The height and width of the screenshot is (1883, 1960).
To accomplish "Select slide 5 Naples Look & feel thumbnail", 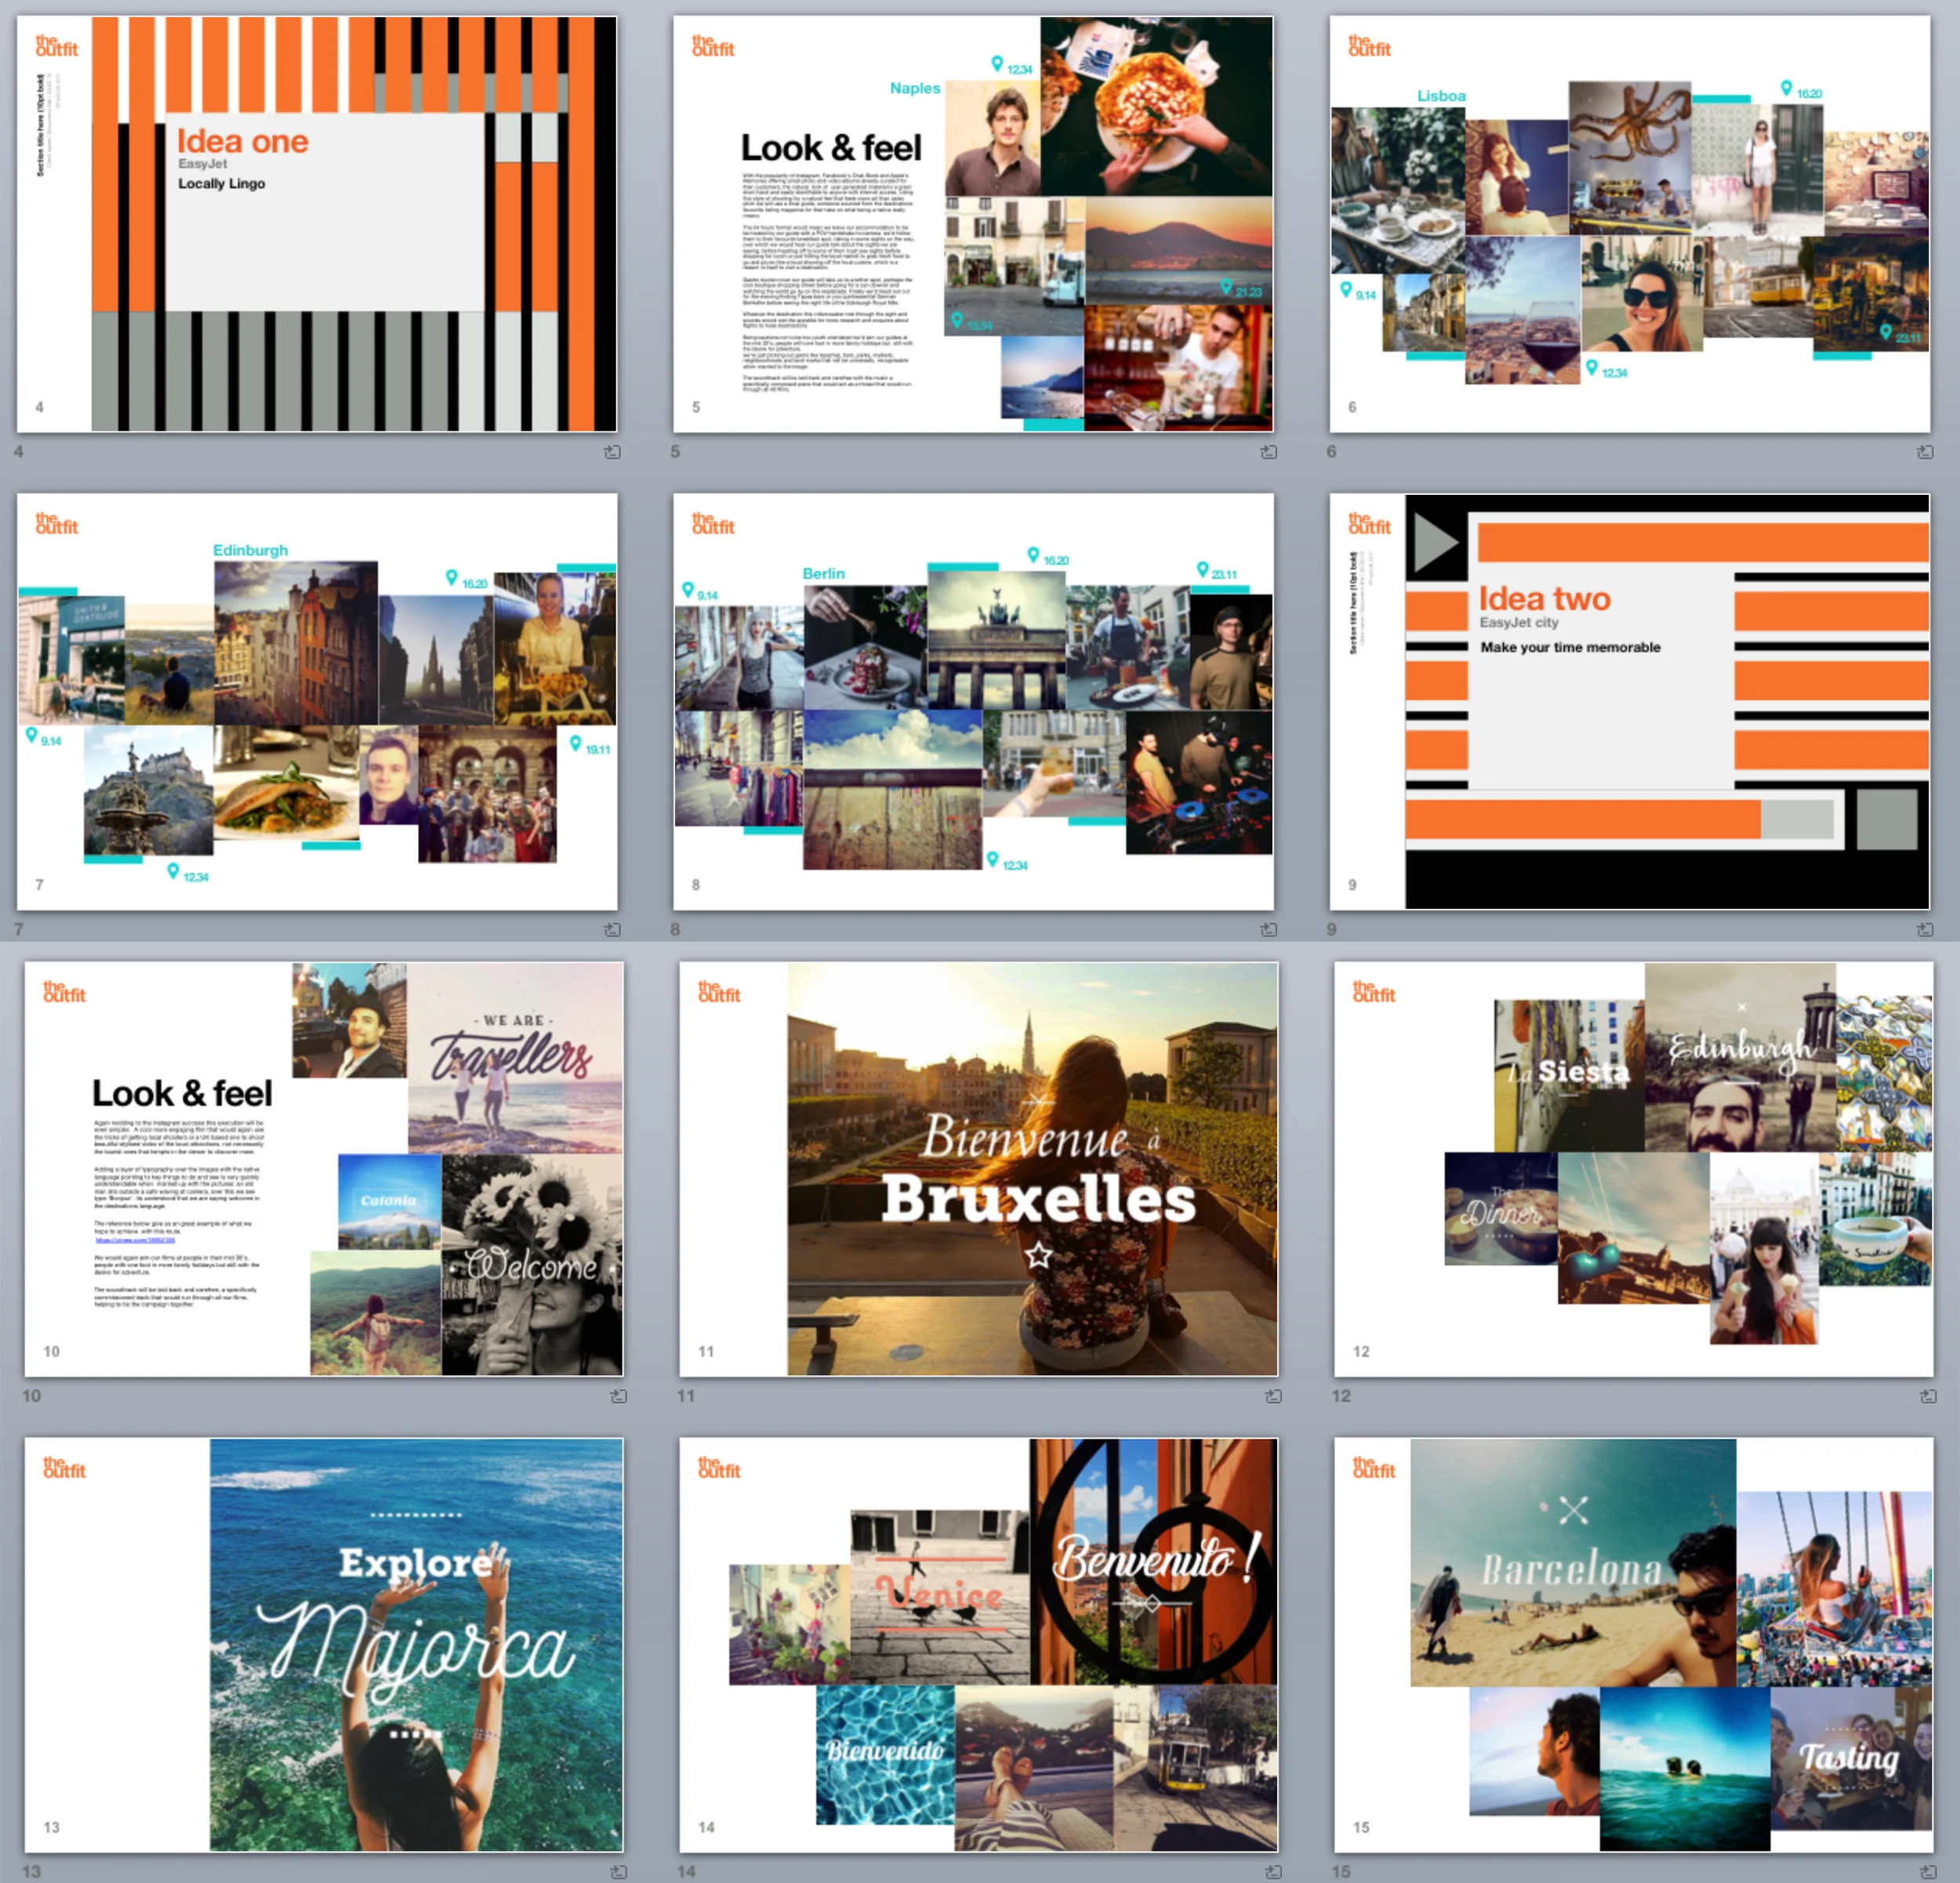I will (973, 224).
